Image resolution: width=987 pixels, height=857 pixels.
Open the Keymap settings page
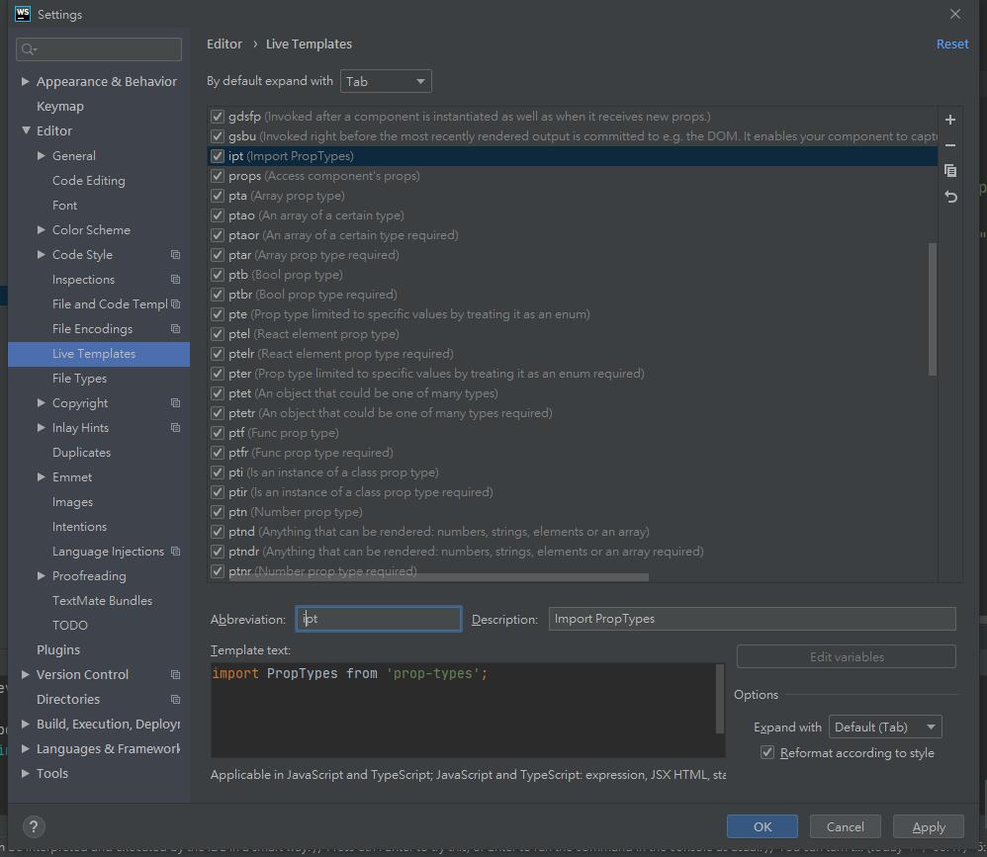pos(60,106)
